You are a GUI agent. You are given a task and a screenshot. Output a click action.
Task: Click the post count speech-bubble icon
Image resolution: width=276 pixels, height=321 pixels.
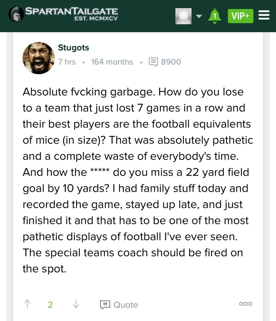[153, 62]
